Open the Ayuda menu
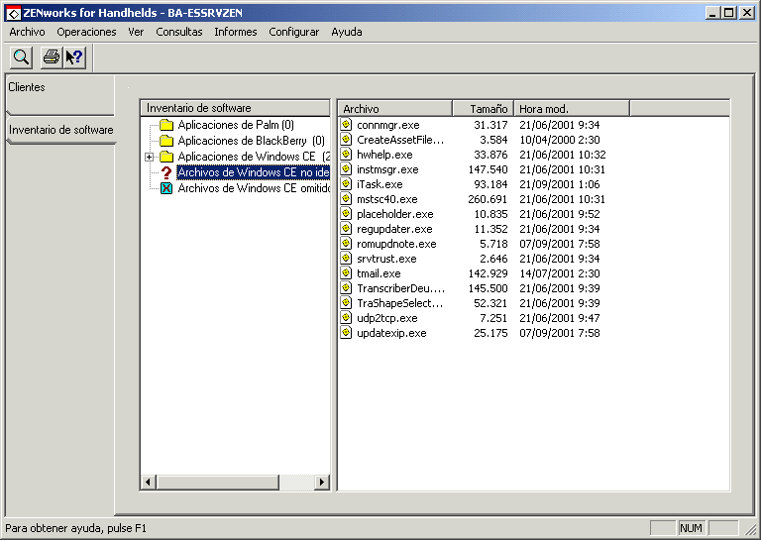 pyautogui.click(x=347, y=32)
